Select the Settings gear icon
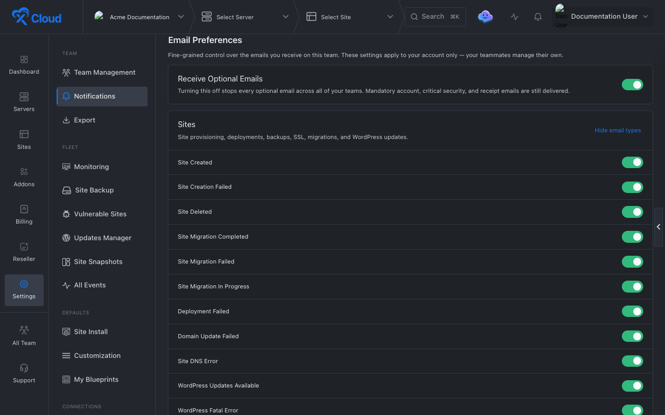The image size is (665, 415). click(24, 284)
